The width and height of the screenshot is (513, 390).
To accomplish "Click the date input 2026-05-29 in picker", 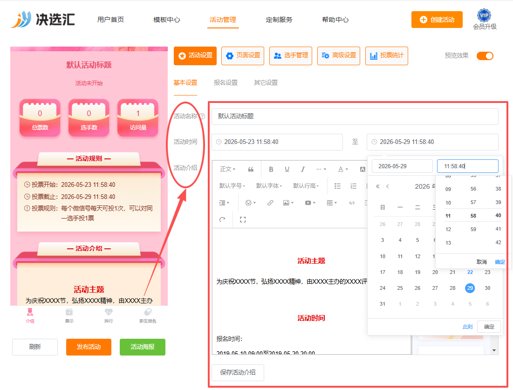I will 402,166.
